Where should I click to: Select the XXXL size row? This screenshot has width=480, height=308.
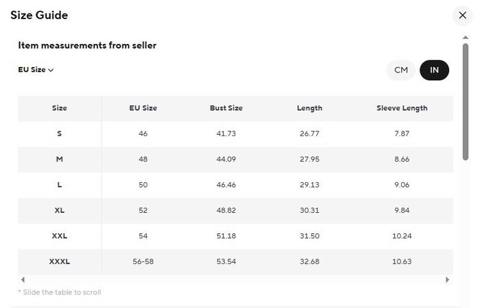[235, 262]
